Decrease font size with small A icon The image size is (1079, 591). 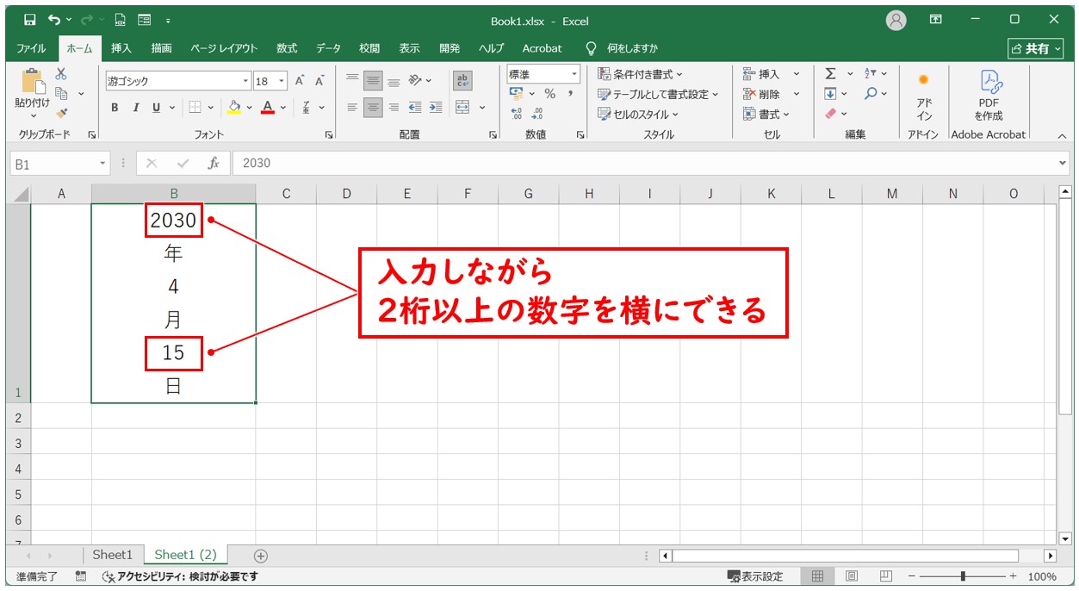[319, 81]
